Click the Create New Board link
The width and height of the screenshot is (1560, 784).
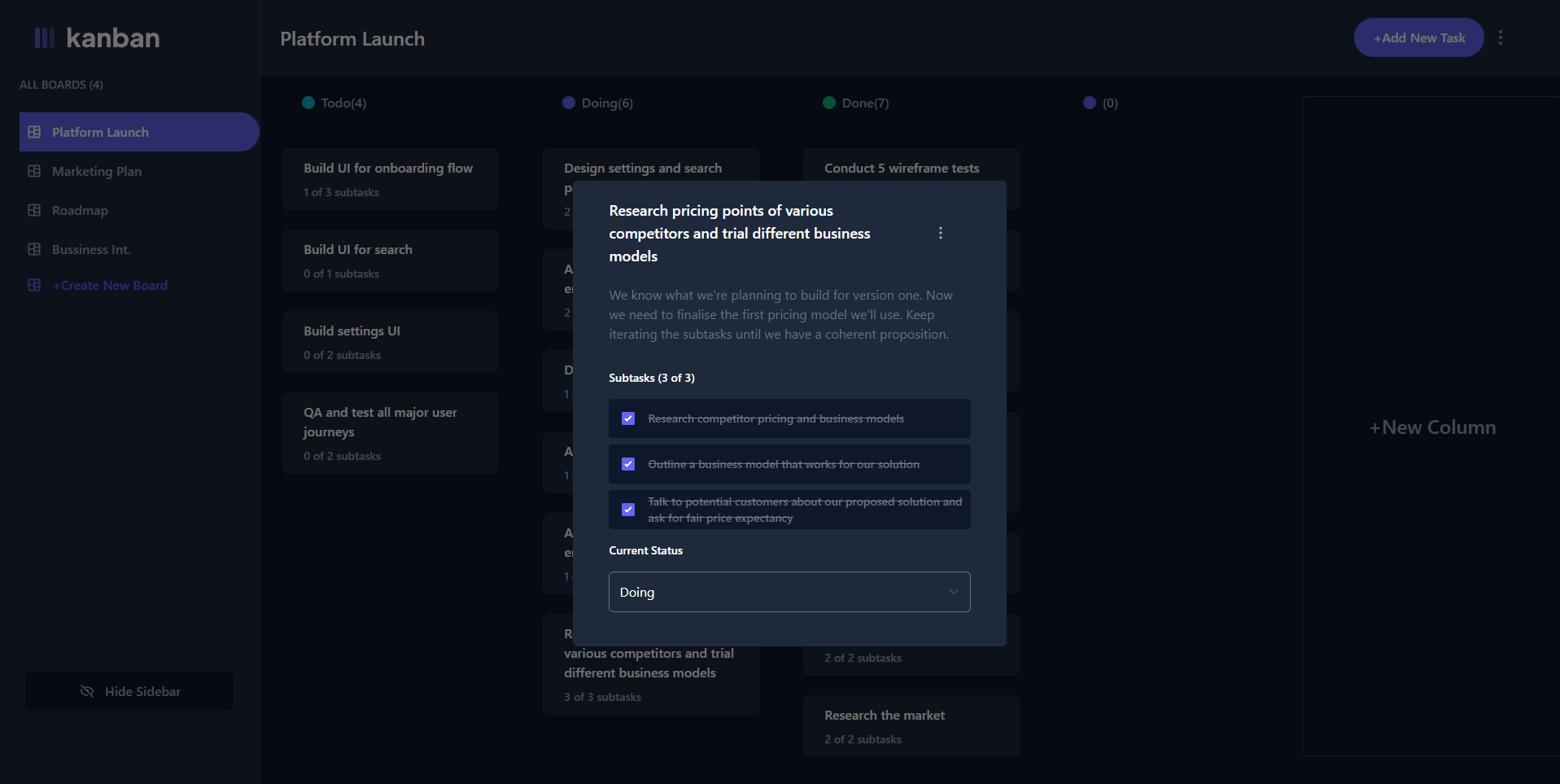[111, 285]
